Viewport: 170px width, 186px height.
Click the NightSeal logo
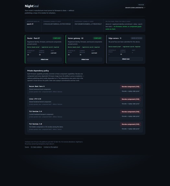click(32, 6)
